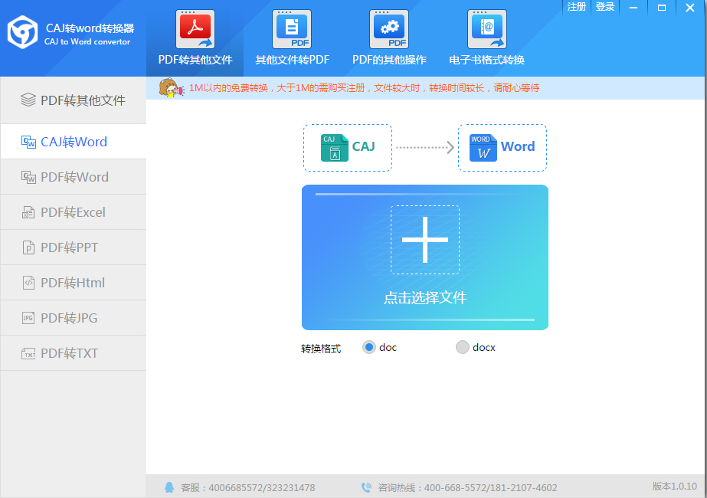Viewport: 707px width, 498px height.
Task: Select the docx output format
Action: [x=463, y=346]
